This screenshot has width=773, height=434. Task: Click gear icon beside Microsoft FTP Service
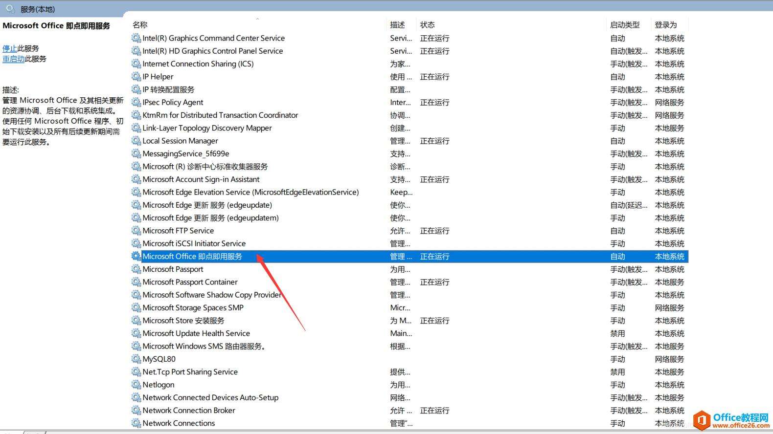click(x=136, y=231)
